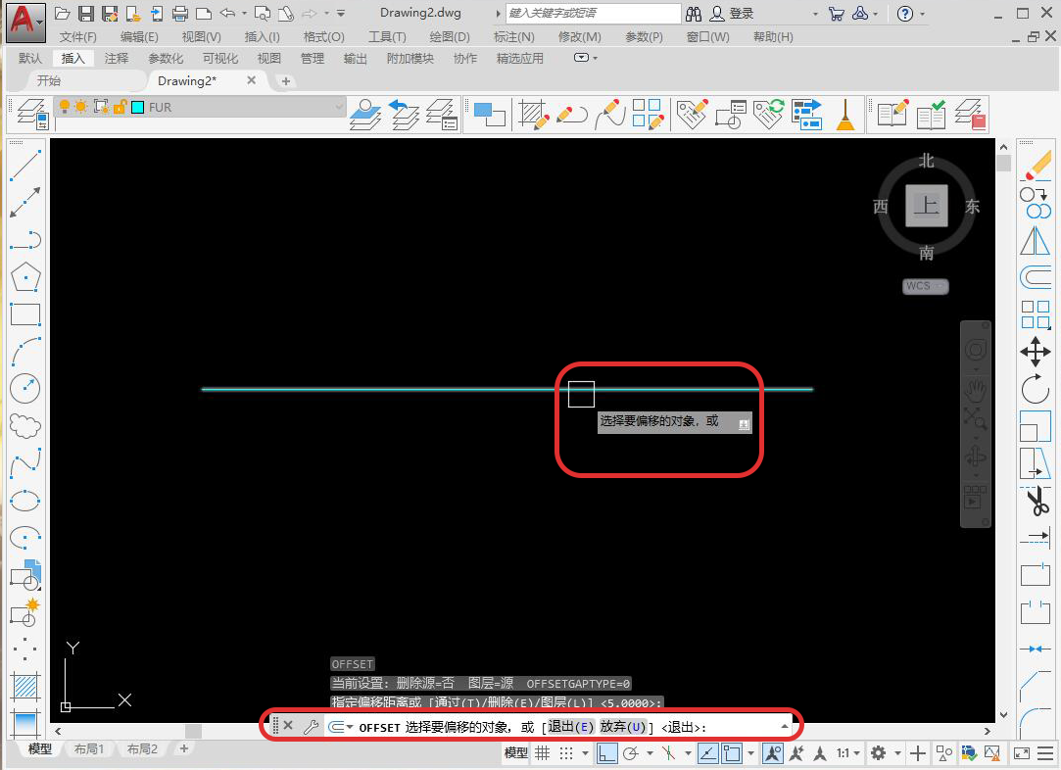The width and height of the screenshot is (1061, 770).
Task: Toggle object snap tracking
Action: click(x=707, y=753)
